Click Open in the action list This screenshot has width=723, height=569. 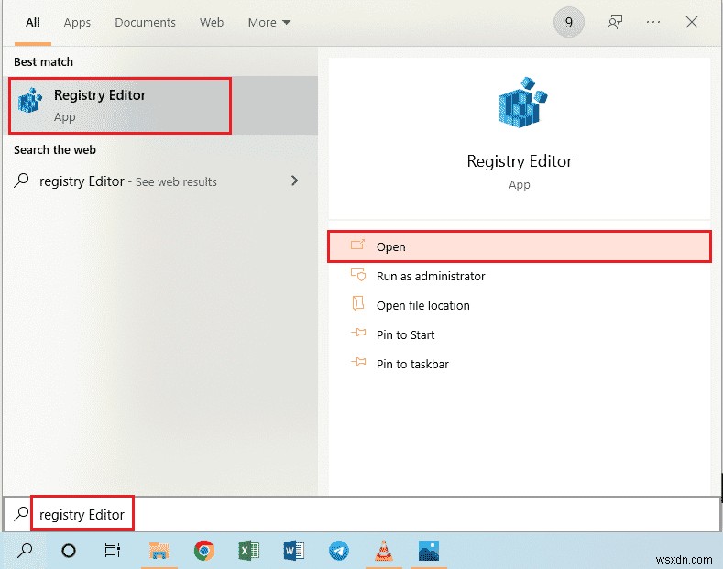[x=520, y=246]
